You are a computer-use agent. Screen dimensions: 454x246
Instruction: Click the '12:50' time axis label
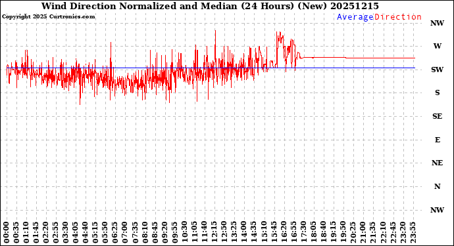point(224,233)
